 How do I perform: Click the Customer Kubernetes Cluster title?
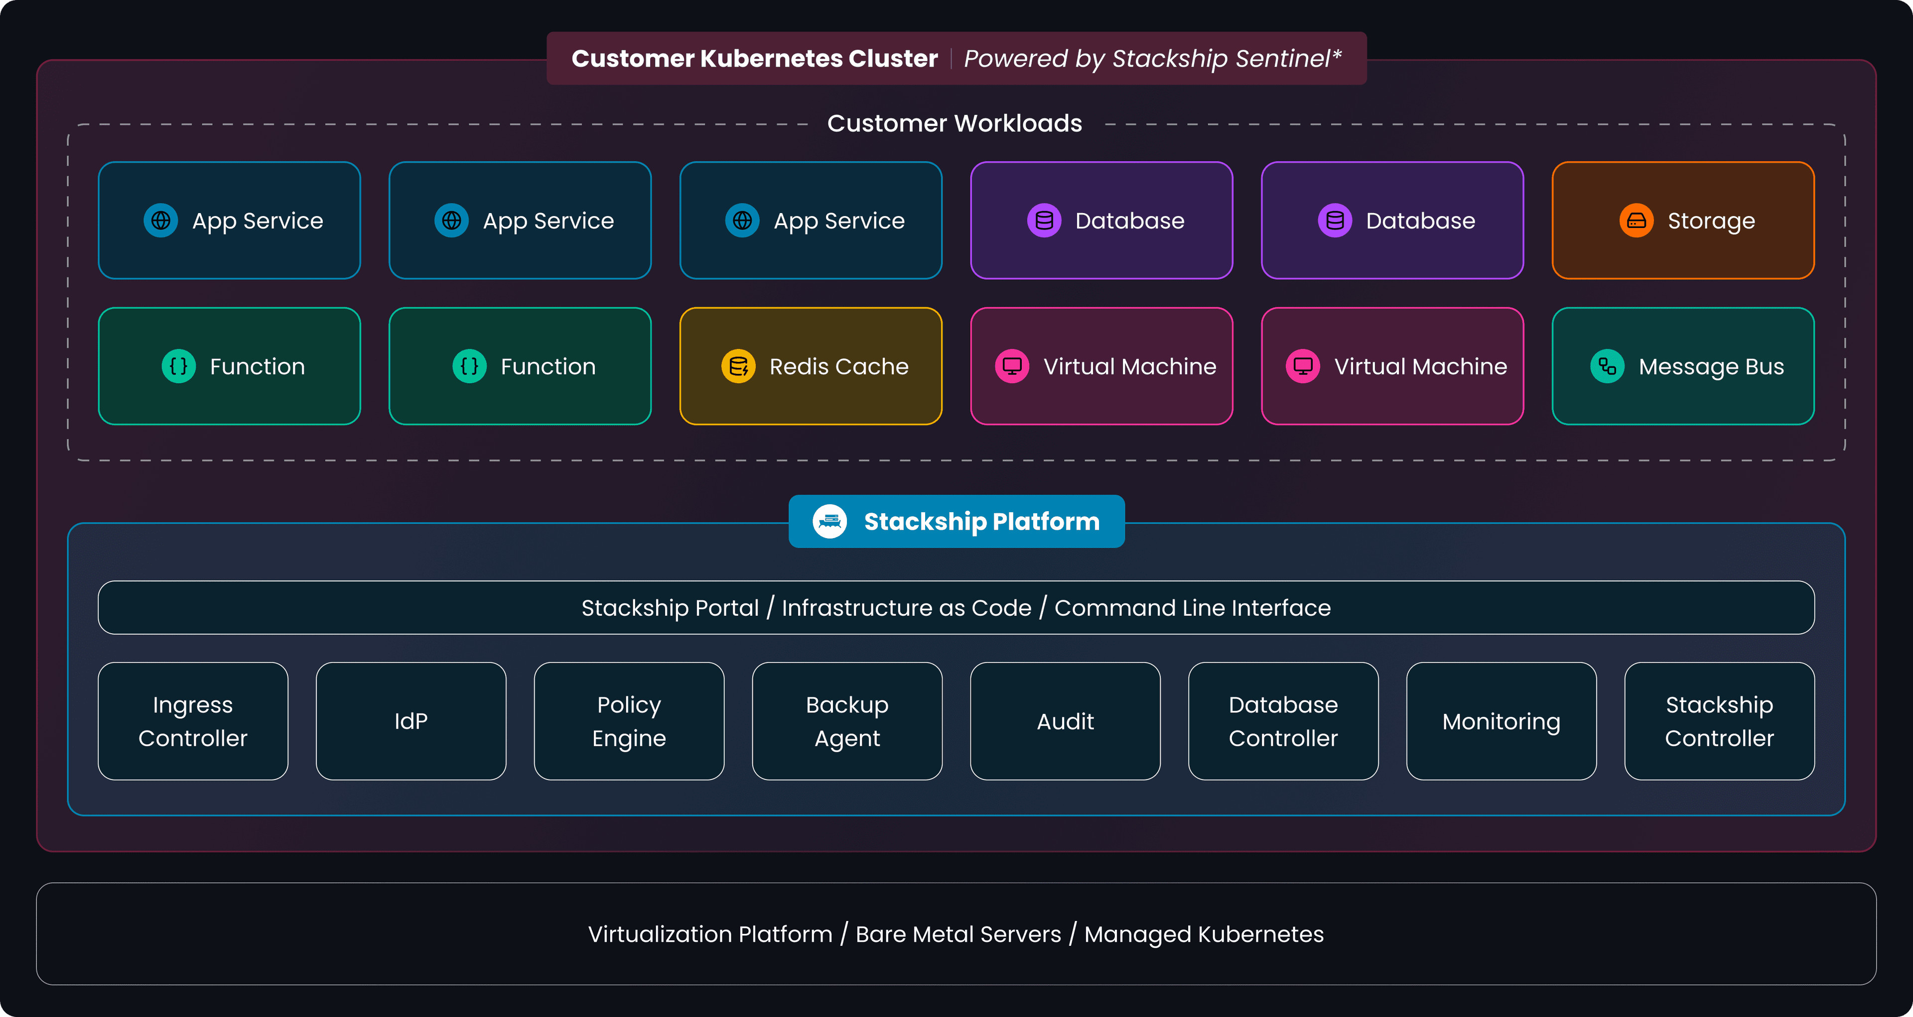coord(755,59)
